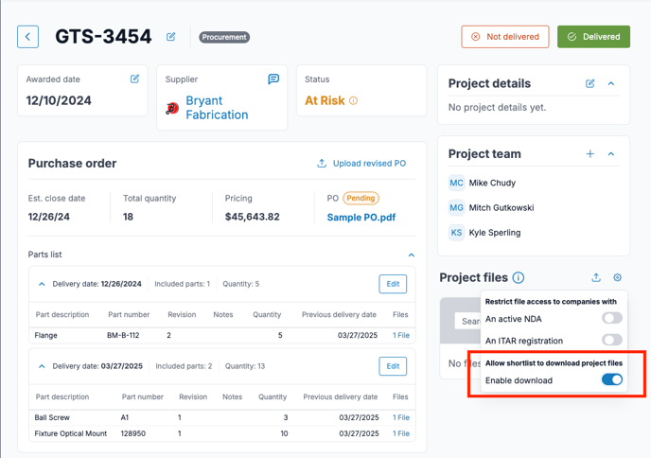Collapse the Parts list section
Screen dimensions: 651x458
[x=411, y=255]
